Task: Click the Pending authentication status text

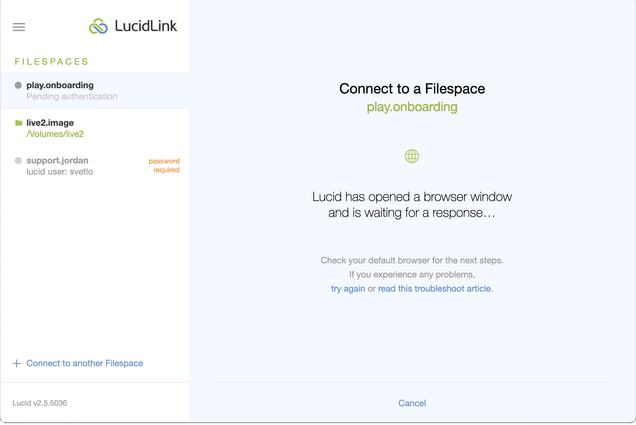Action: point(72,96)
